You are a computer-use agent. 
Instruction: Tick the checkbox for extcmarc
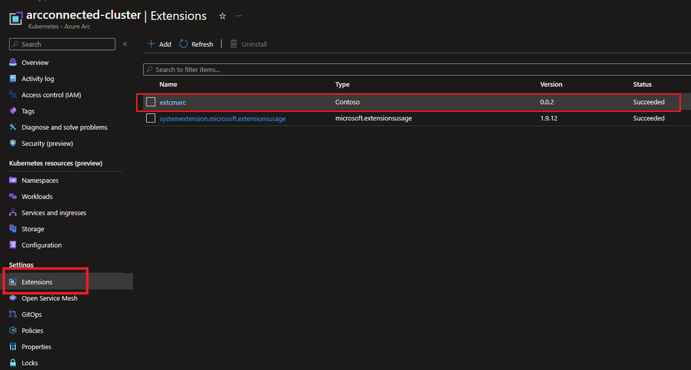[x=151, y=102]
